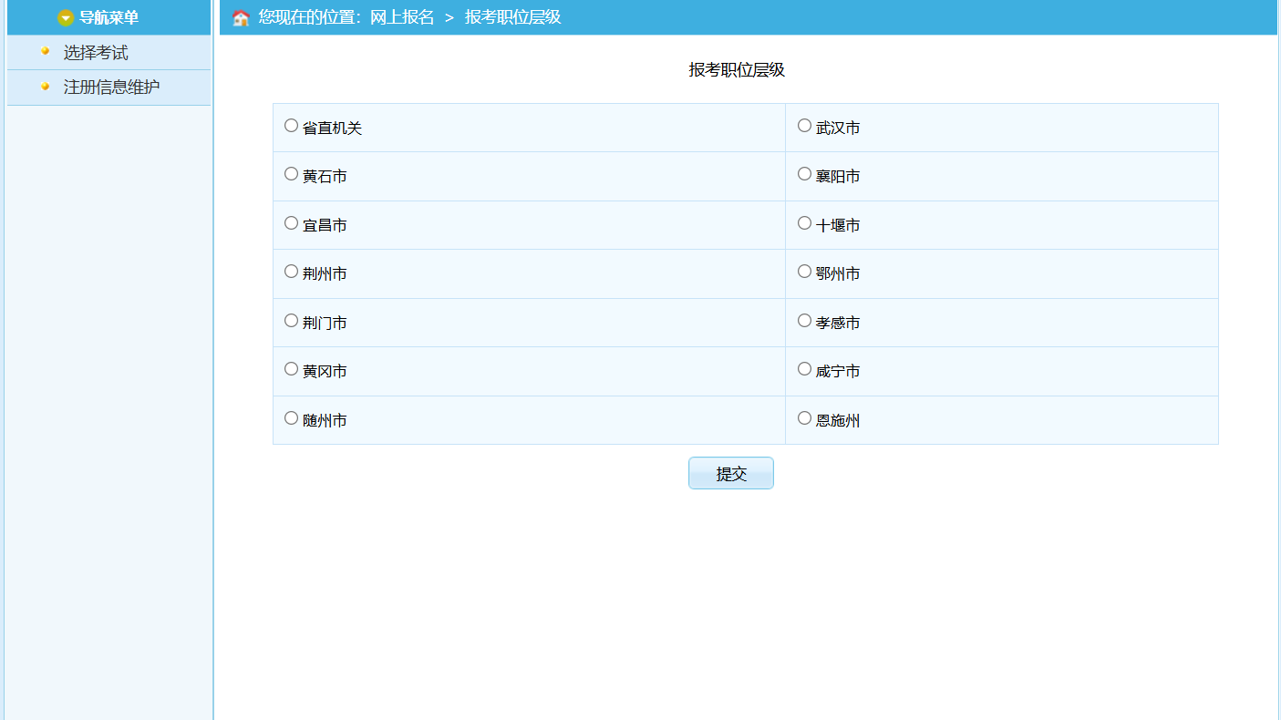
Task: Open the 选择考试 menu item
Action: tap(96, 53)
